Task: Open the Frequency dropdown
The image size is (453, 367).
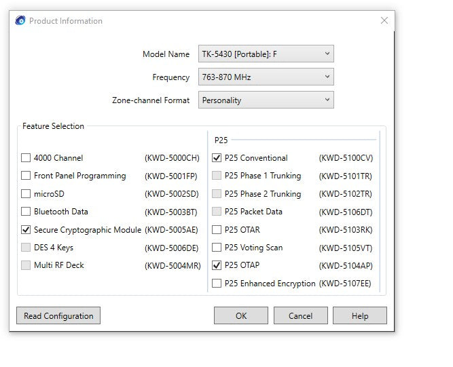Action: pos(266,77)
